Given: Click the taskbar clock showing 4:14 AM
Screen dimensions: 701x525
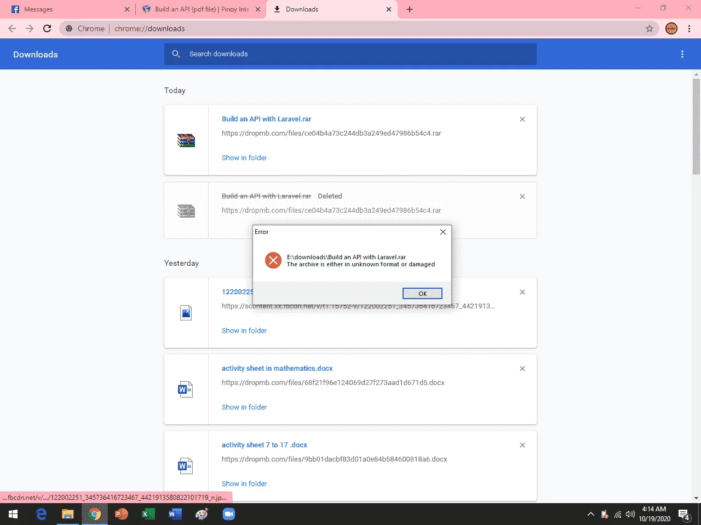Looking at the screenshot, I should point(654,514).
